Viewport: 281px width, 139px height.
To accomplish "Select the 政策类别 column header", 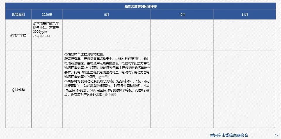I will click(x=18, y=15).
